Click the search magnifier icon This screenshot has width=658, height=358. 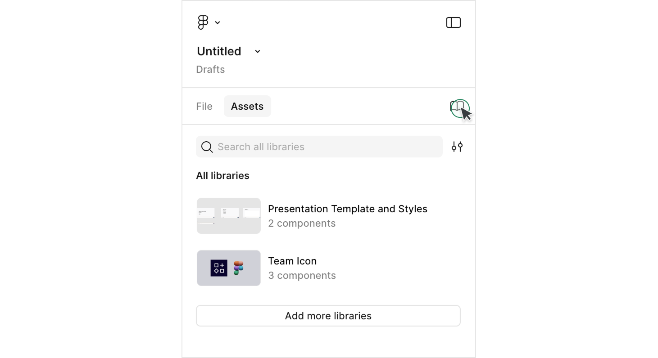[x=207, y=147]
